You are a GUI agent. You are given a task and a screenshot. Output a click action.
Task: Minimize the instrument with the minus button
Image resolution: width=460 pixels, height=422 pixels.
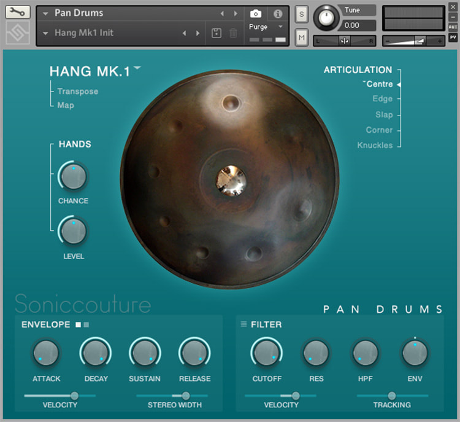[453, 17]
